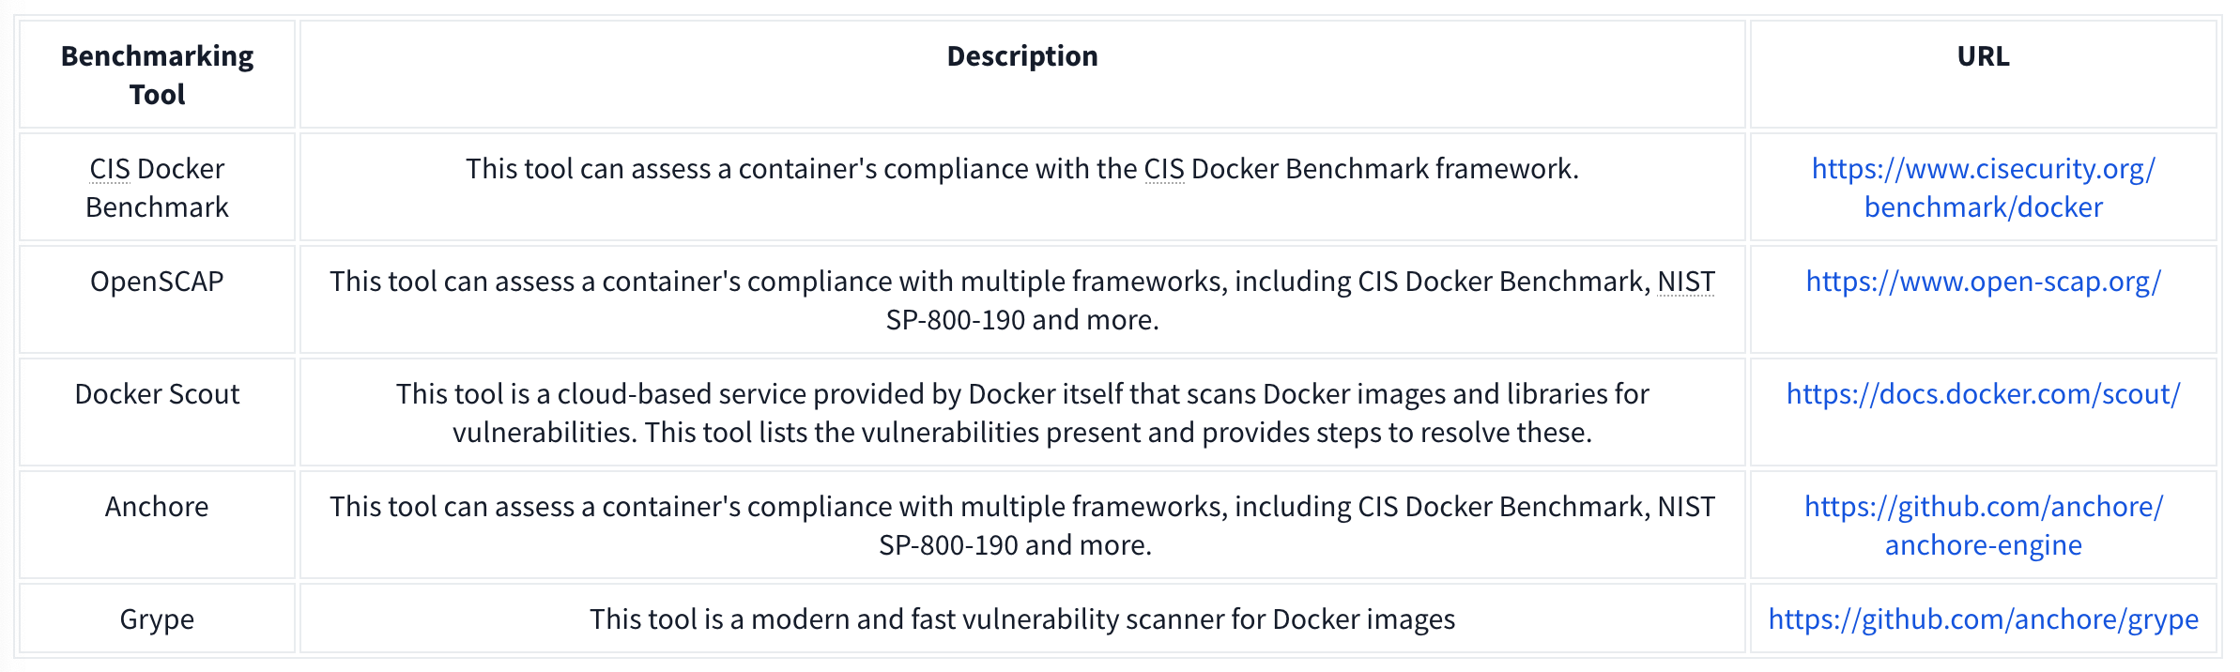
Task: Follow the GitHub anchore/grype link
Action: click(1983, 619)
